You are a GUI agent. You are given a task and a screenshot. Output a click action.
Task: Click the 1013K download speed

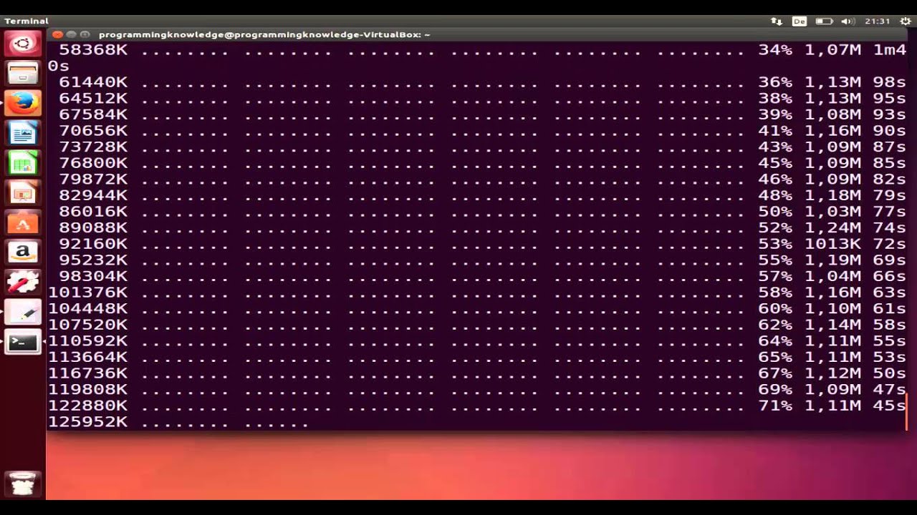[x=832, y=244]
